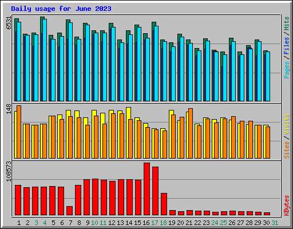The height and width of the screenshot is (229, 293).
Task: Select day label 23 on the axis
Action: [206, 223]
